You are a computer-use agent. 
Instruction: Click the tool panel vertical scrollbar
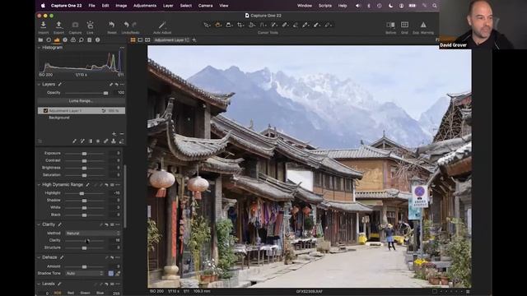tap(125, 197)
